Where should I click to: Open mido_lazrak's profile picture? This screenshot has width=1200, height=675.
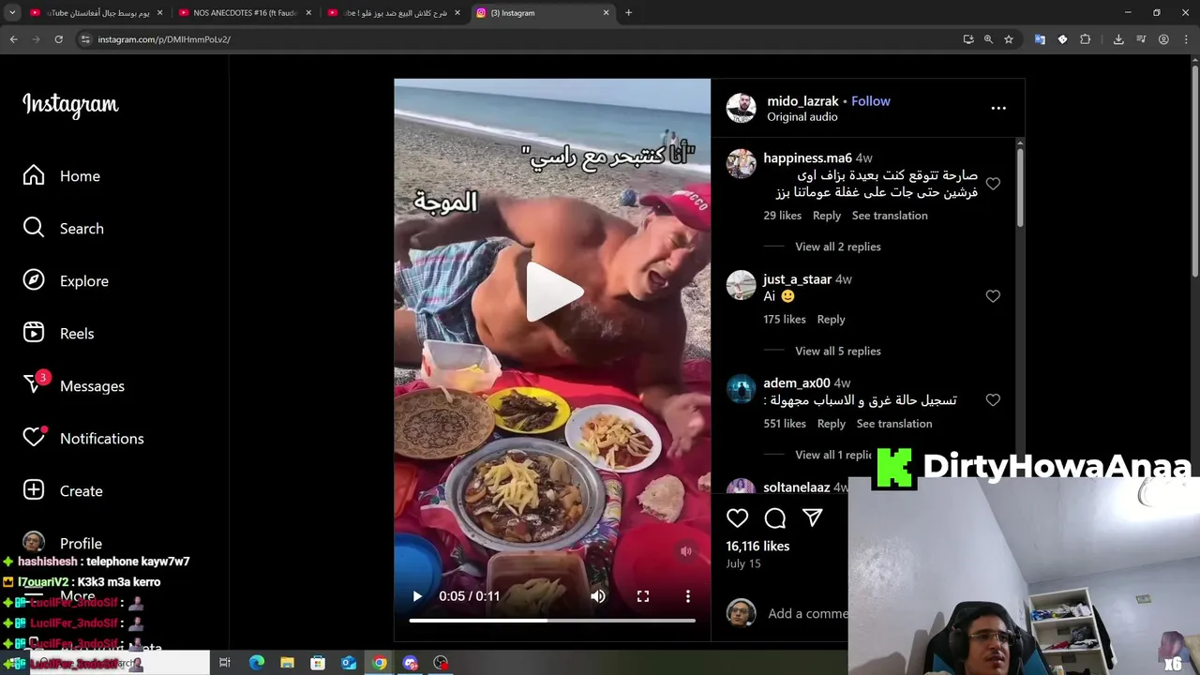(x=741, y=108)
